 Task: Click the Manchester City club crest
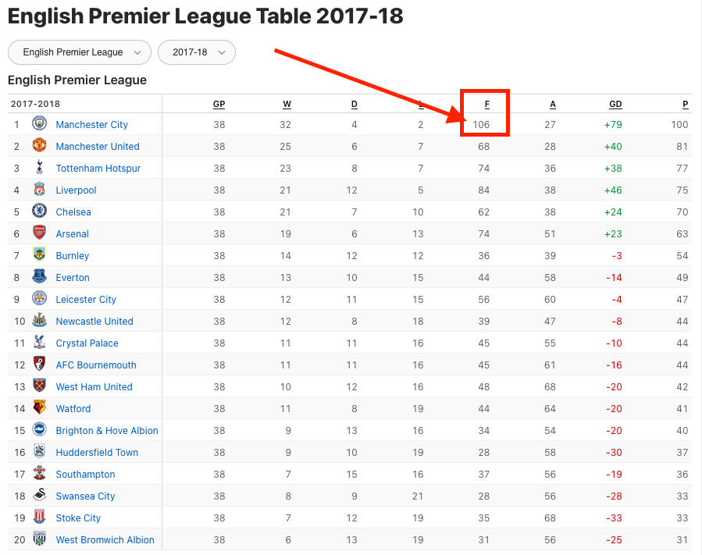[39, 124]
